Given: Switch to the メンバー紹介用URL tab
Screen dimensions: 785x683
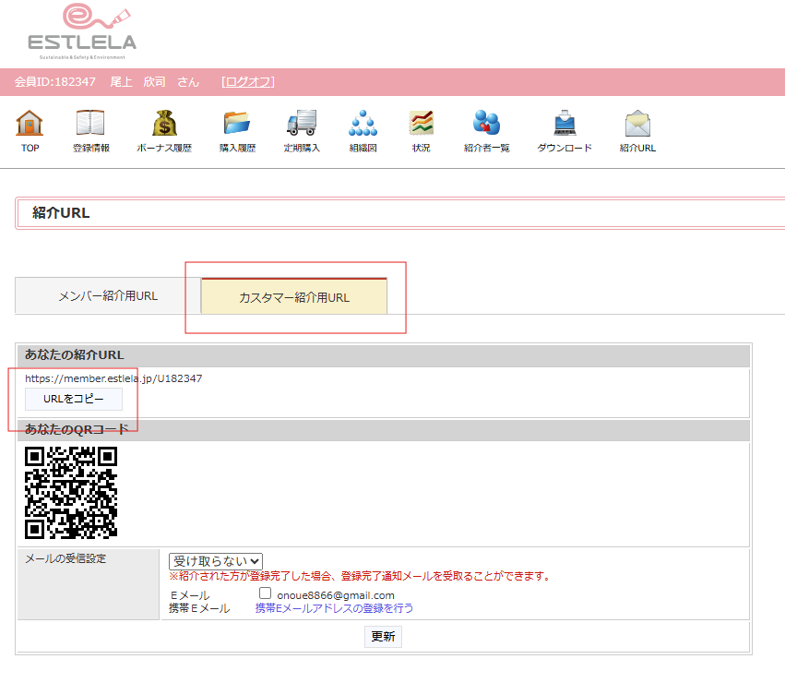Looking at the screenshot, I should [108, 296].
